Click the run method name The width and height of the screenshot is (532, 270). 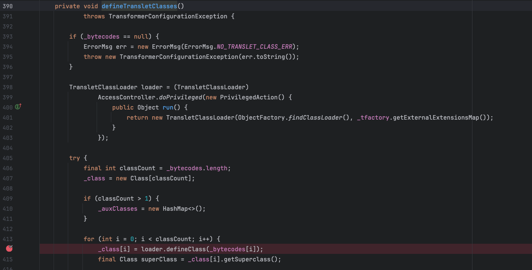[x=168, y=107]
